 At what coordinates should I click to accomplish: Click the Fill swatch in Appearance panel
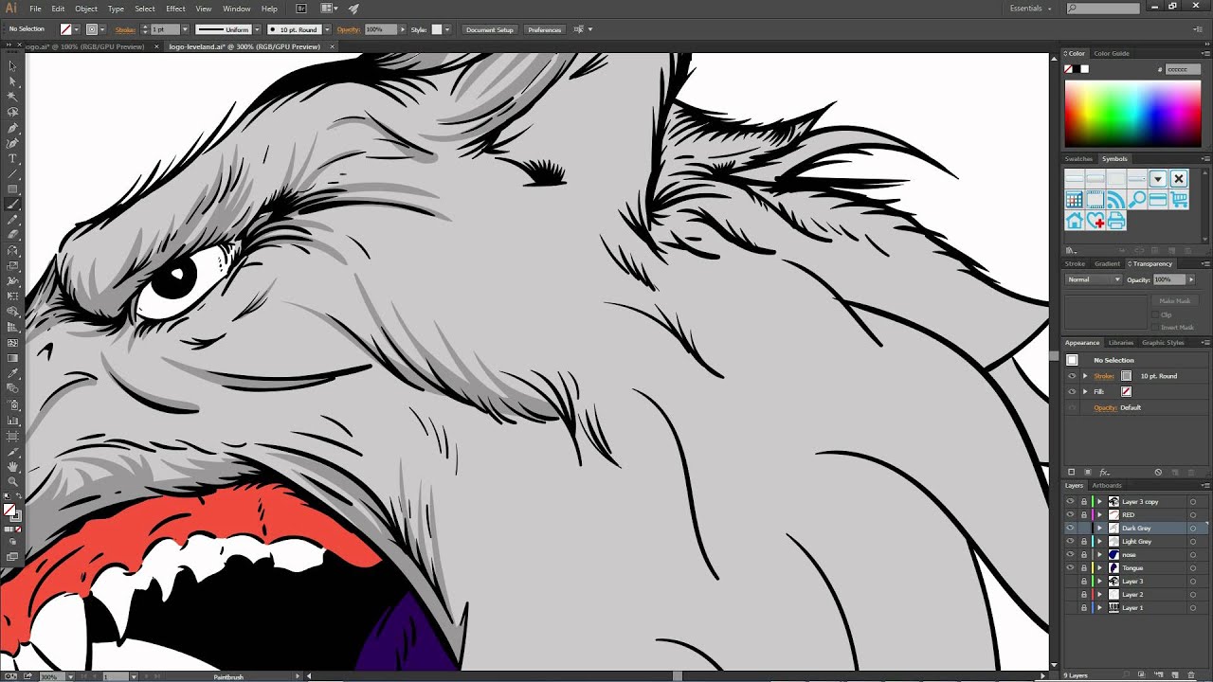1126,391
